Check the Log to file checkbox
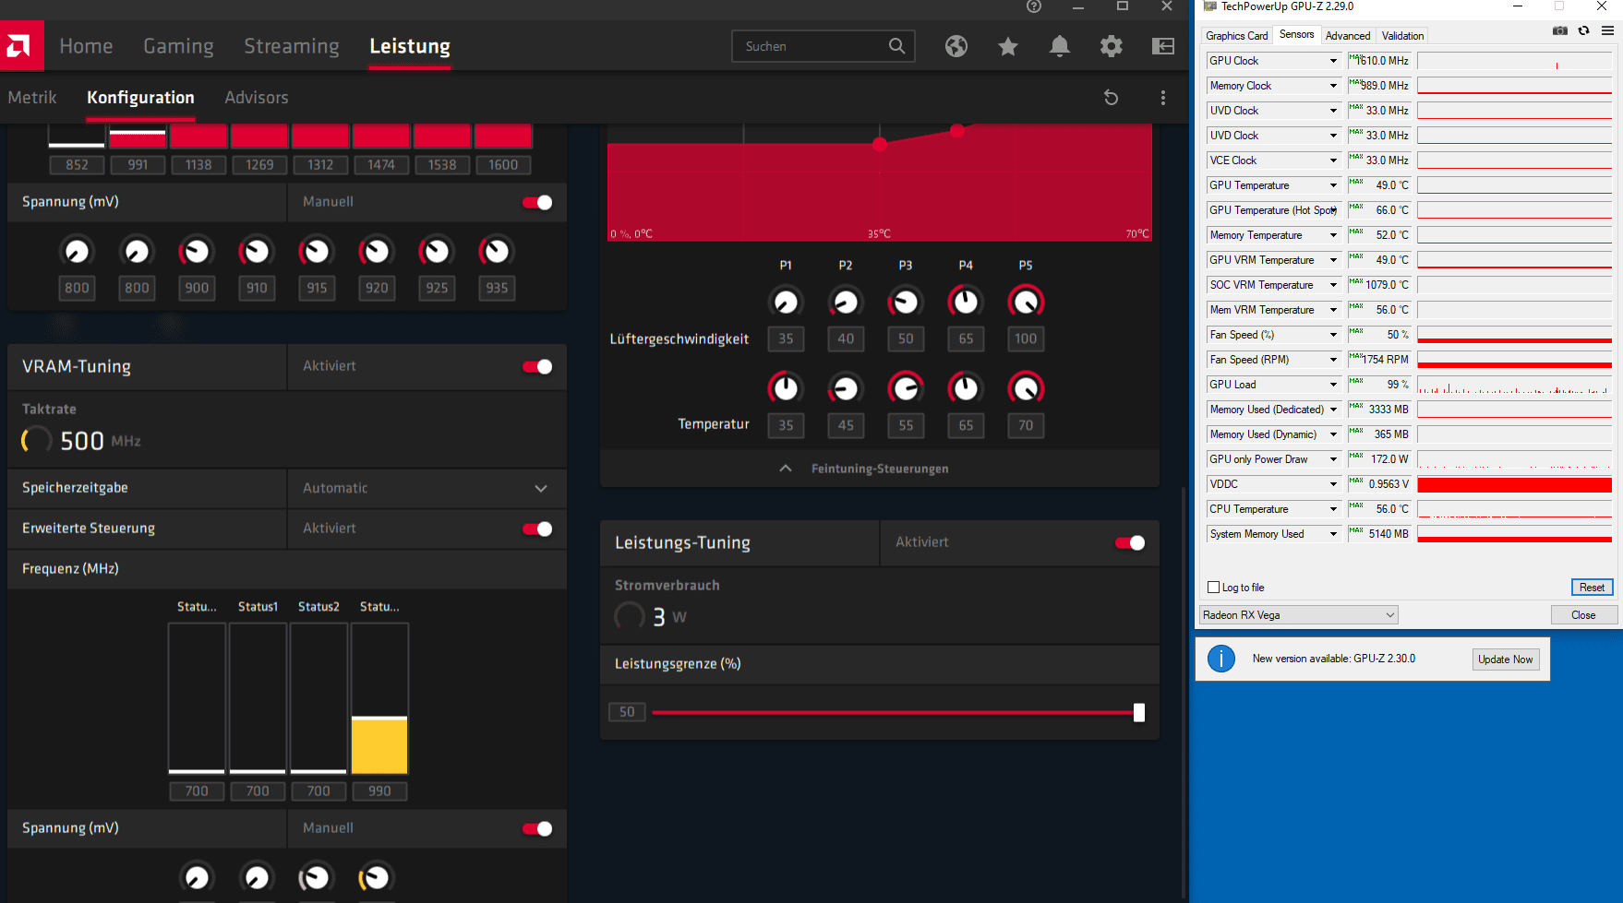This screenshot has height=903, width=1623. [x=1214, y=588]
